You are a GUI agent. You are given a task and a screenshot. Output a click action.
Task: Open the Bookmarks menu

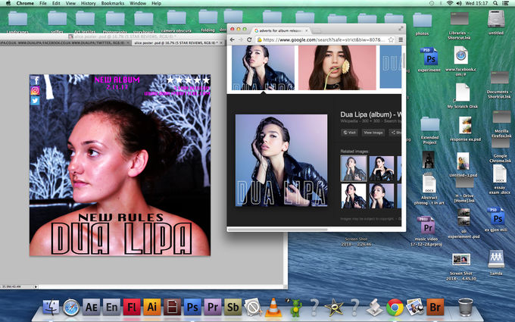coord(113,3)
